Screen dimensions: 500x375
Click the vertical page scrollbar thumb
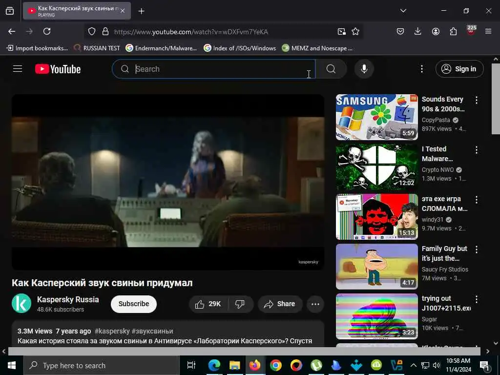pyautogui.click(x=496, y=99)
